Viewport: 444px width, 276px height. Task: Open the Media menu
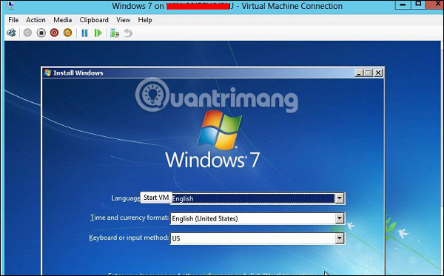tap(63, 20)
